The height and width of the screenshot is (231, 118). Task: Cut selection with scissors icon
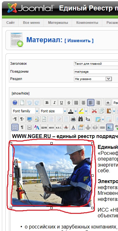click(x=95, y=111)
